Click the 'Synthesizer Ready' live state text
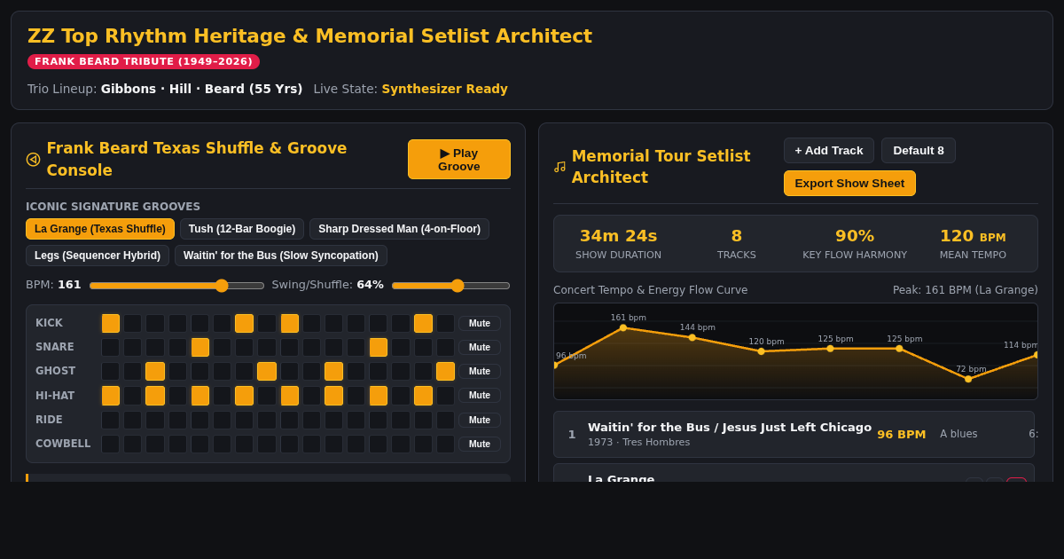This screenshot has width=1064, height=559. pos(445,89)
